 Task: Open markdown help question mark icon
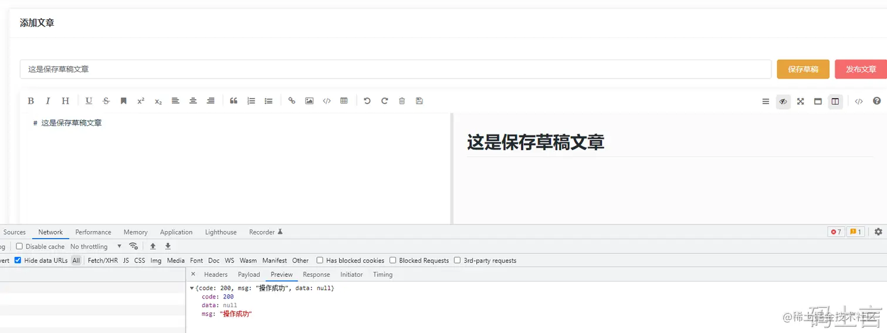point(877,101)
